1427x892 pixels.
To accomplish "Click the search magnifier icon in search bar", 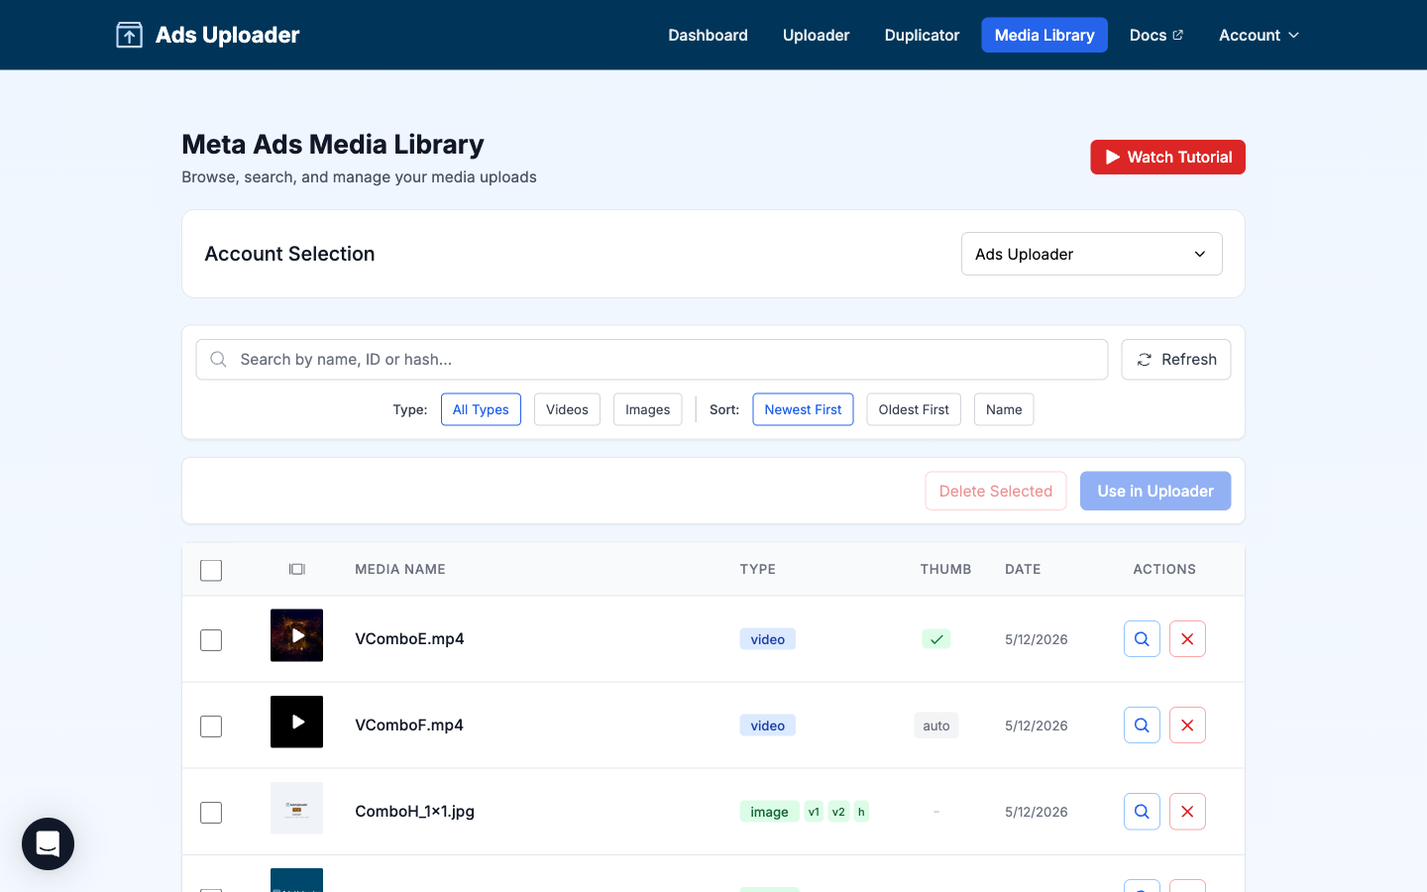I will click(219, 359).
